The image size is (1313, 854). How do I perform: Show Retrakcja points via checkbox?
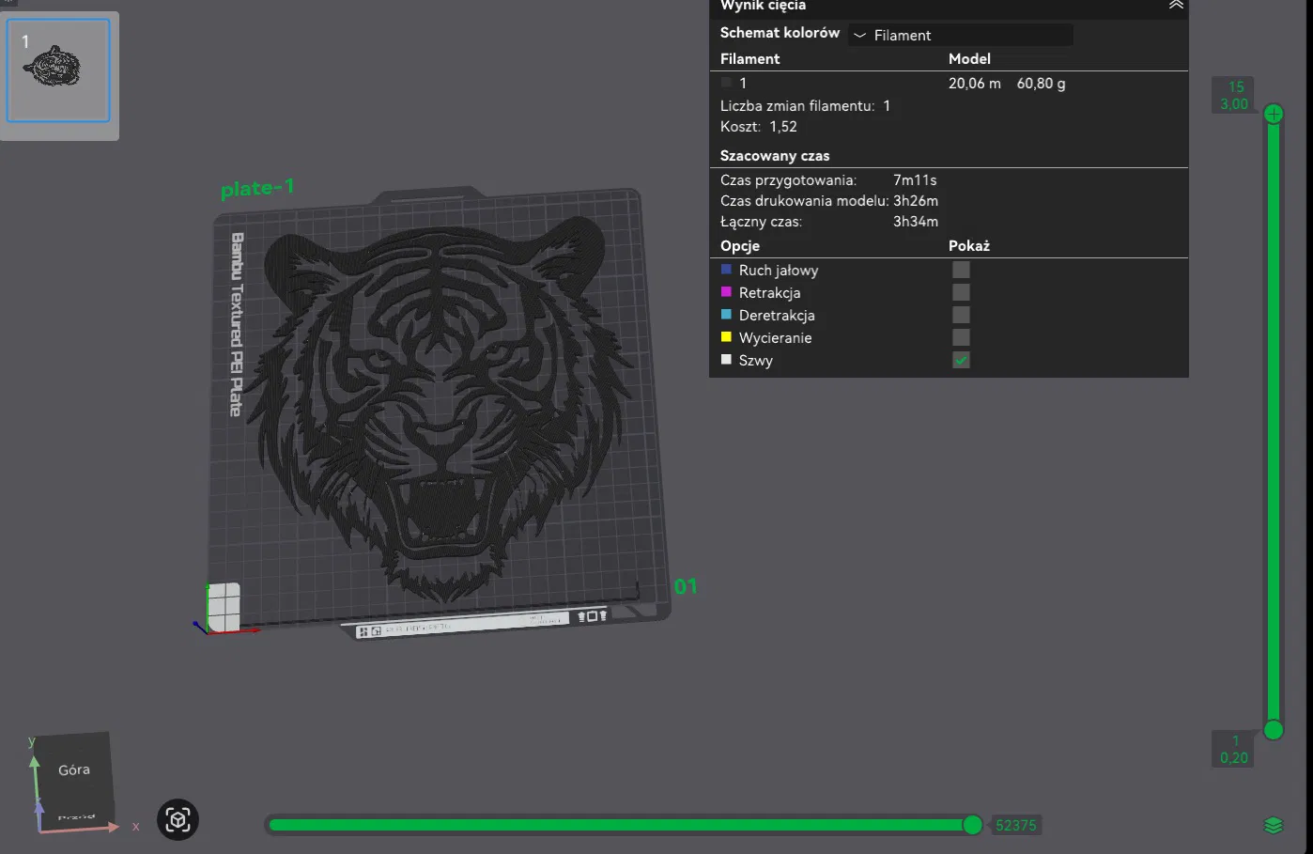[x=961, y=292]
